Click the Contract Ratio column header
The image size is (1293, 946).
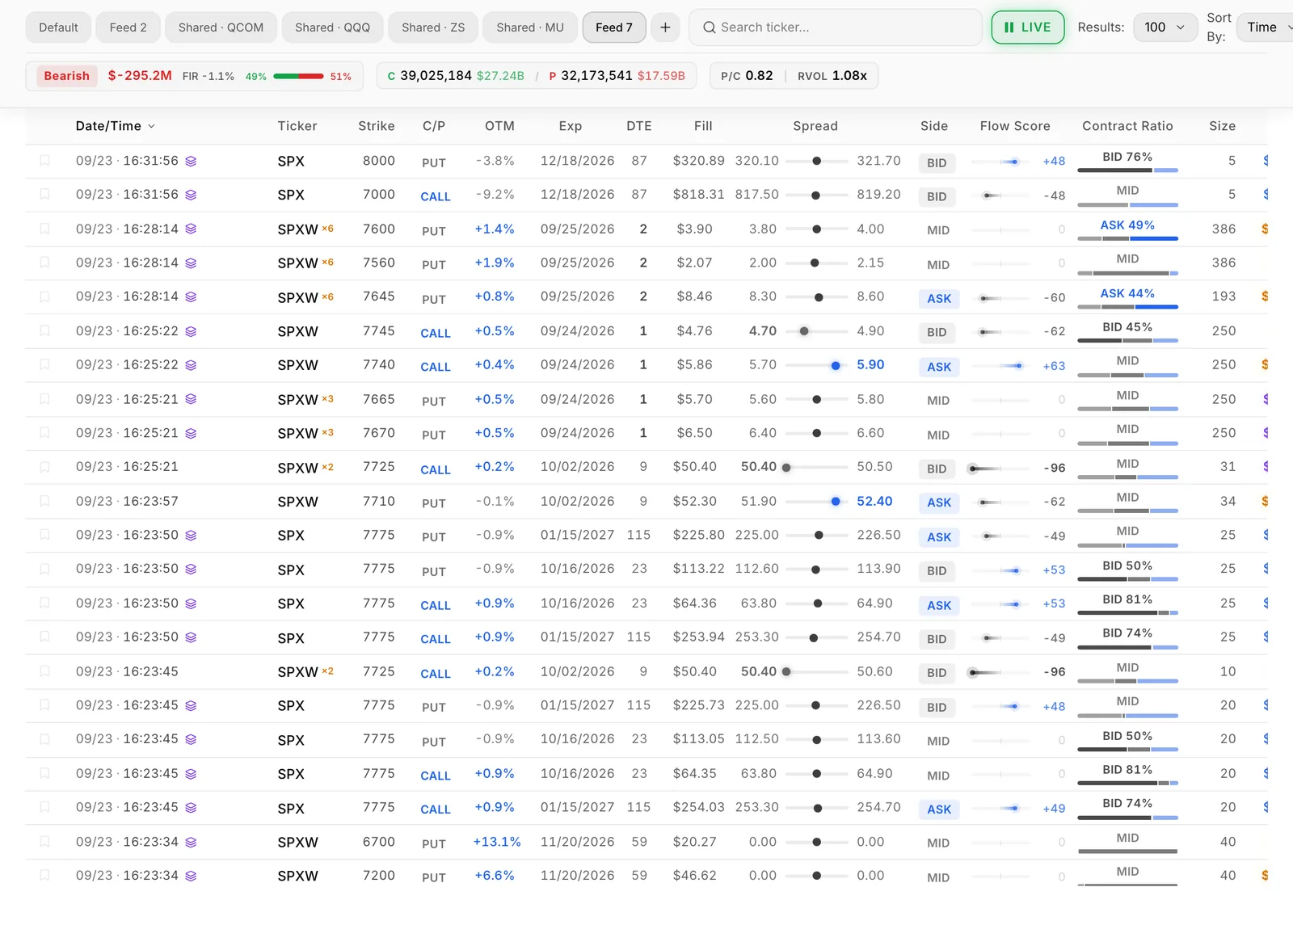coord(1127,126)
